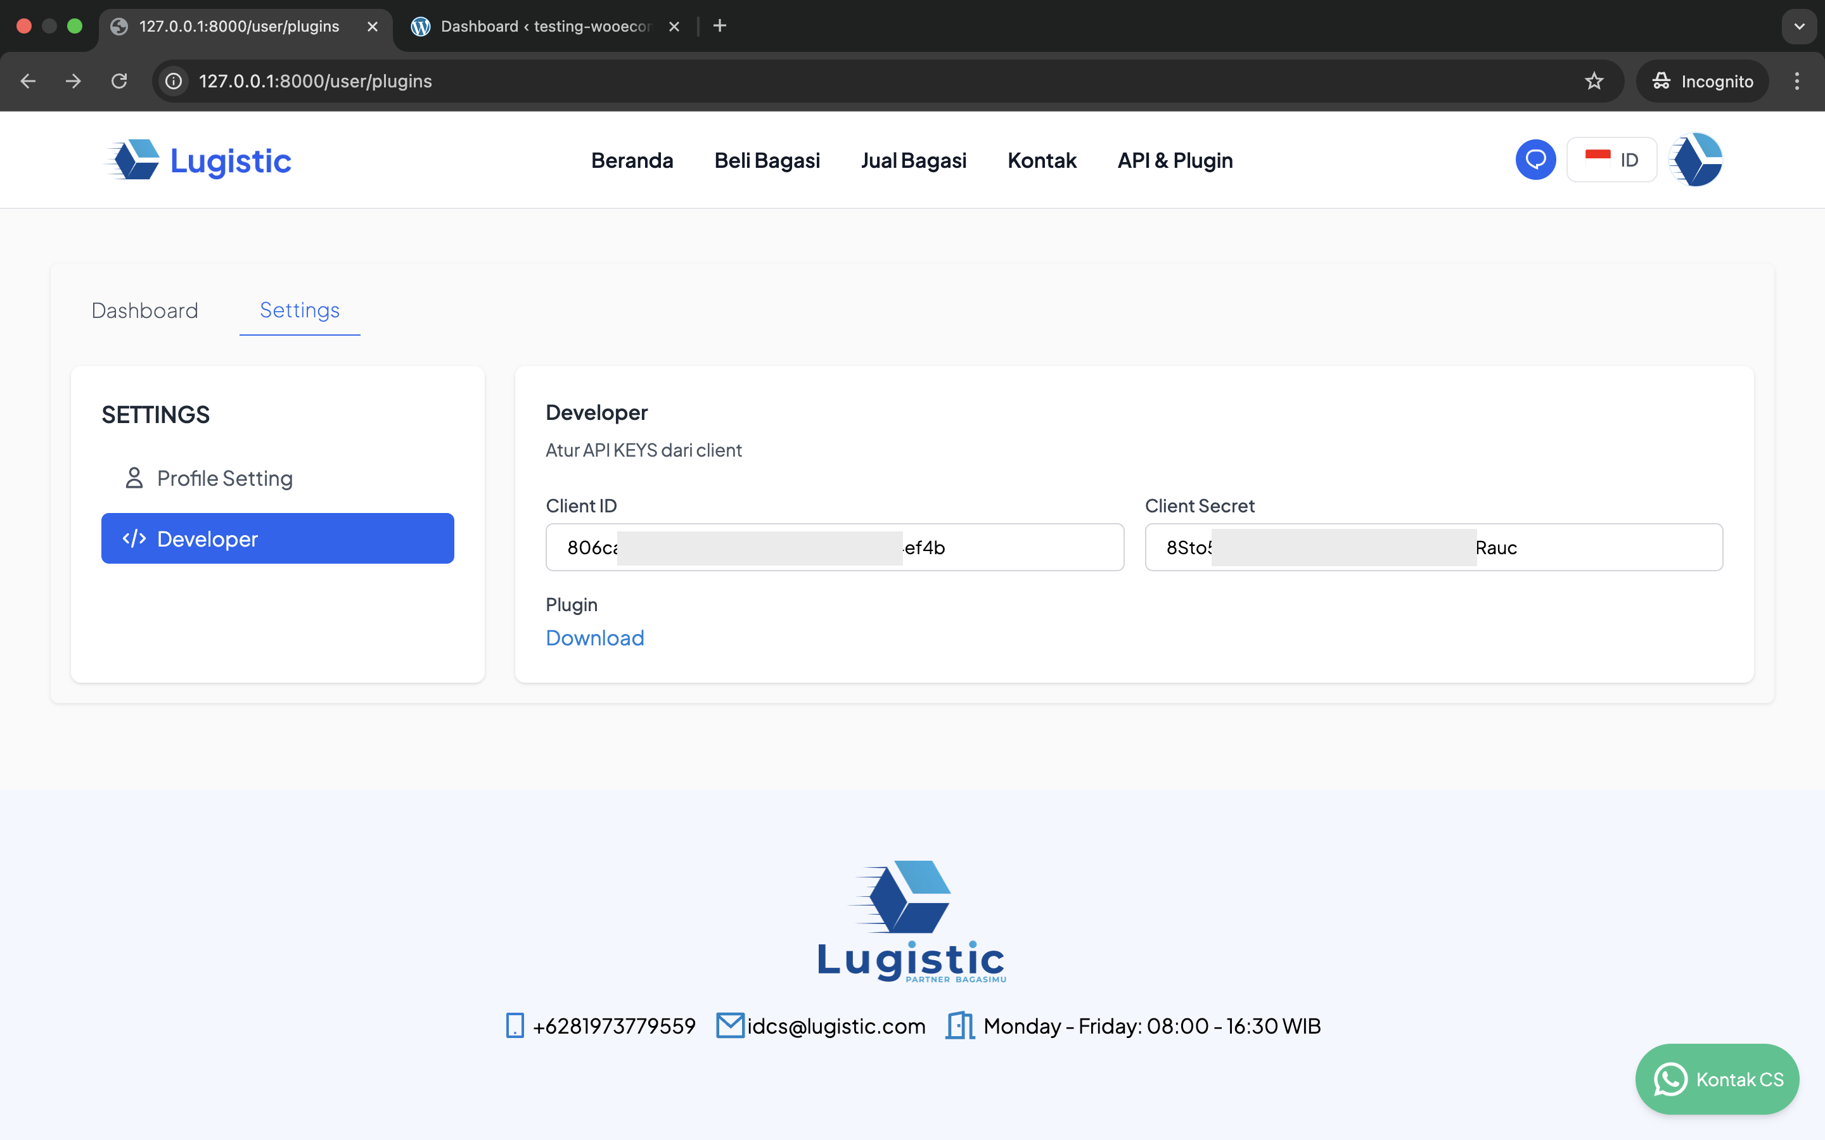Open API & Plugin menu item
1825x1140 pixels.
click(1175, 160)
